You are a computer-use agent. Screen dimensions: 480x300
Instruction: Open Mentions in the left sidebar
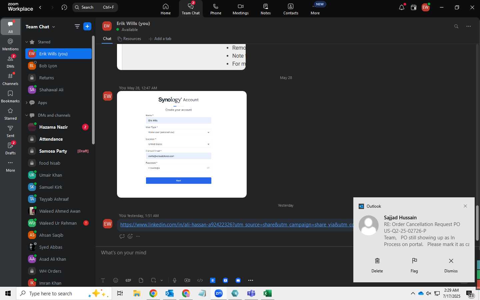coord(10,44)
